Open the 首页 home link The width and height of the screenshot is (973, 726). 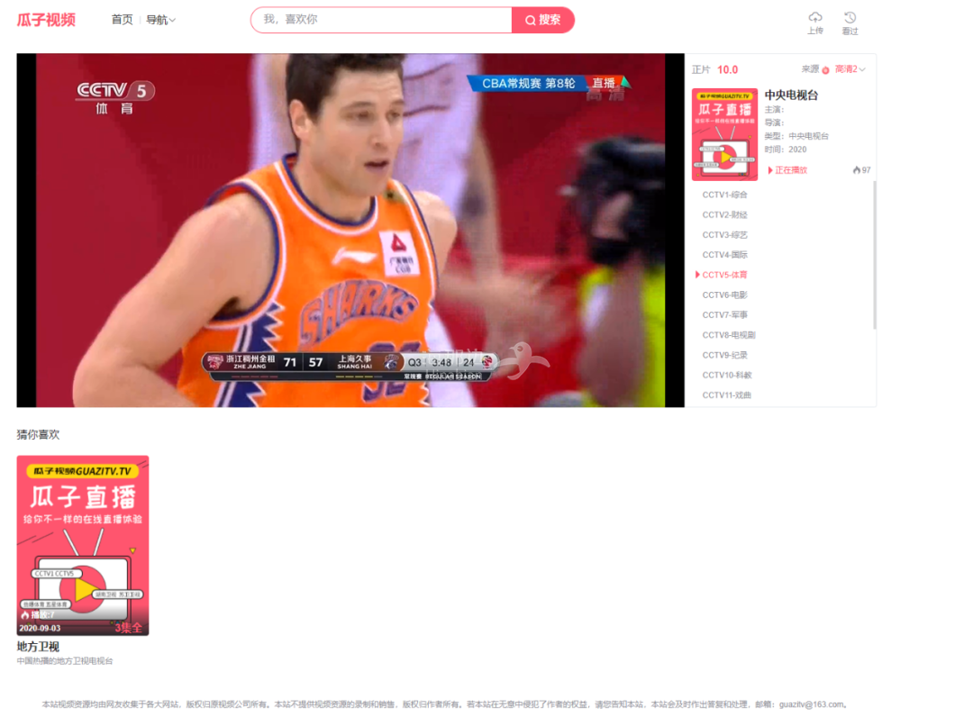pos(122,20)
